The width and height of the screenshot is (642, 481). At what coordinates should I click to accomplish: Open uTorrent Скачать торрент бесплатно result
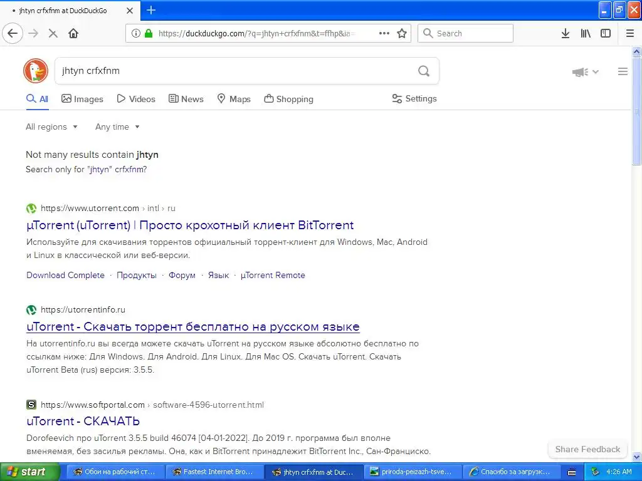click(x=193, y=327)
